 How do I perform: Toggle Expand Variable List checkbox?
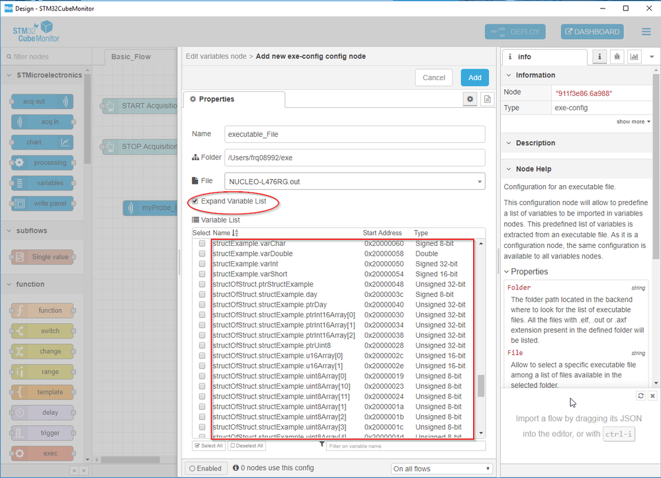pos(195,201)
